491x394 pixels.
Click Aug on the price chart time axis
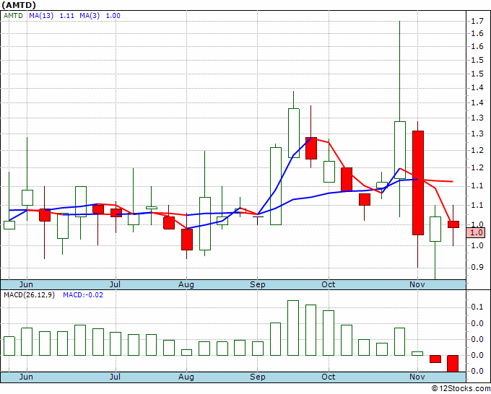[186, 284]
